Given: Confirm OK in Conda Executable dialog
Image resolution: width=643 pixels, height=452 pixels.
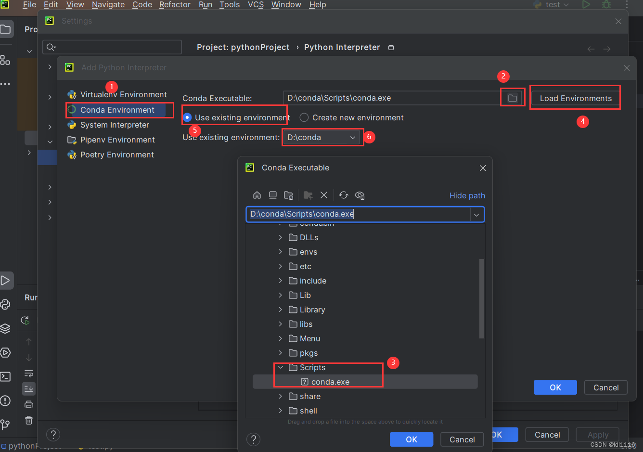Looking at the screenshot, I should click(412, 439).
